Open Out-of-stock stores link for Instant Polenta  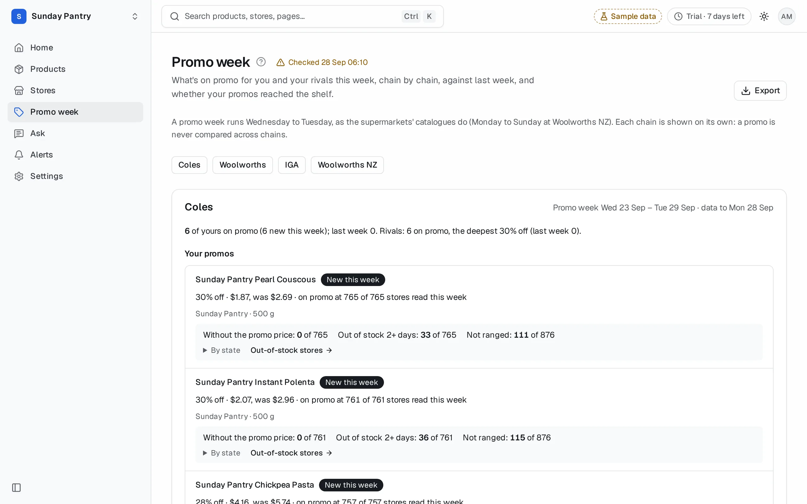coord(291,453)
